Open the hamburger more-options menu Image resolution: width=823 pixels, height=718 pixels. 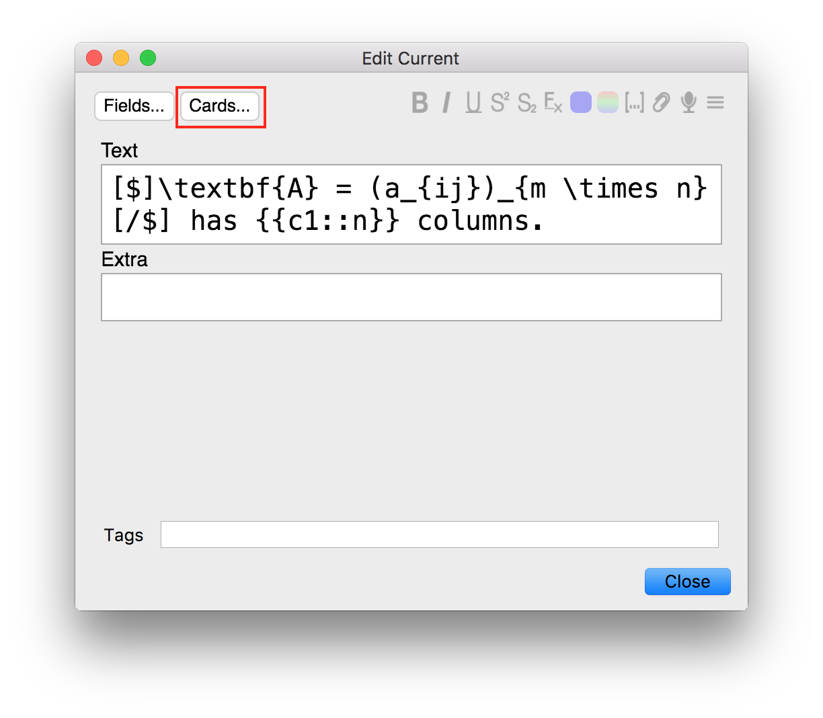click(715, 103)
